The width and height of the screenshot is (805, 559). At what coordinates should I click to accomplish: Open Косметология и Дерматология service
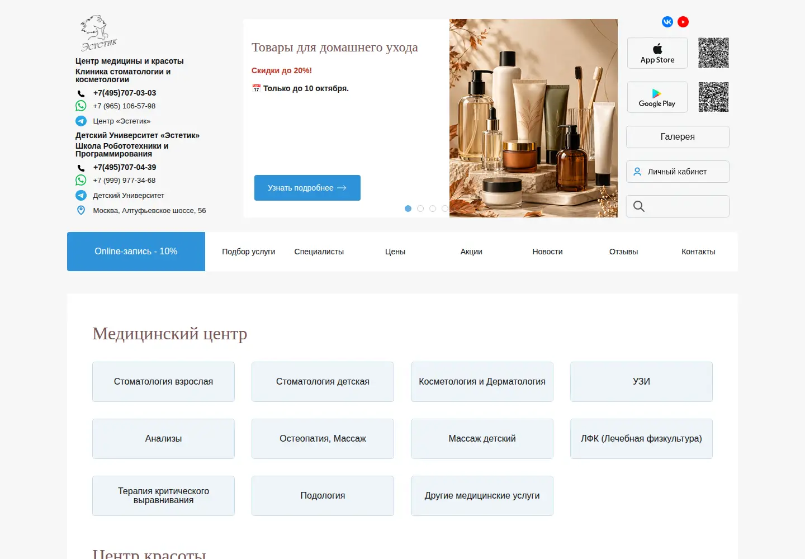[x=482, y=382]
